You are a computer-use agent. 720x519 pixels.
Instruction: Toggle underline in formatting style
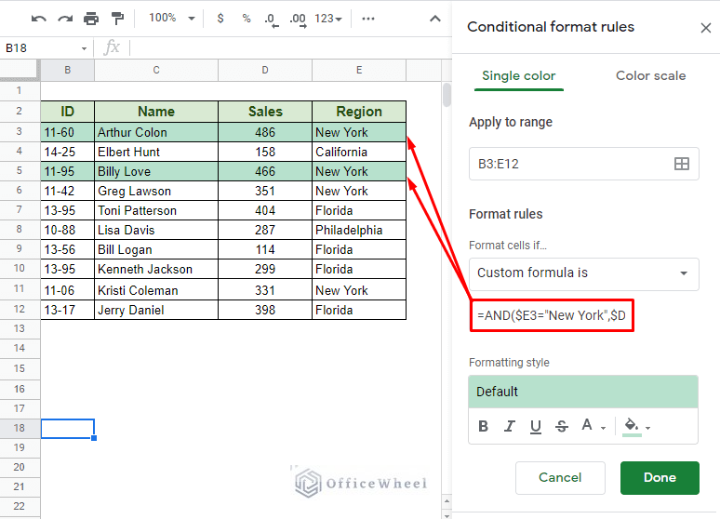coord(535,426)
